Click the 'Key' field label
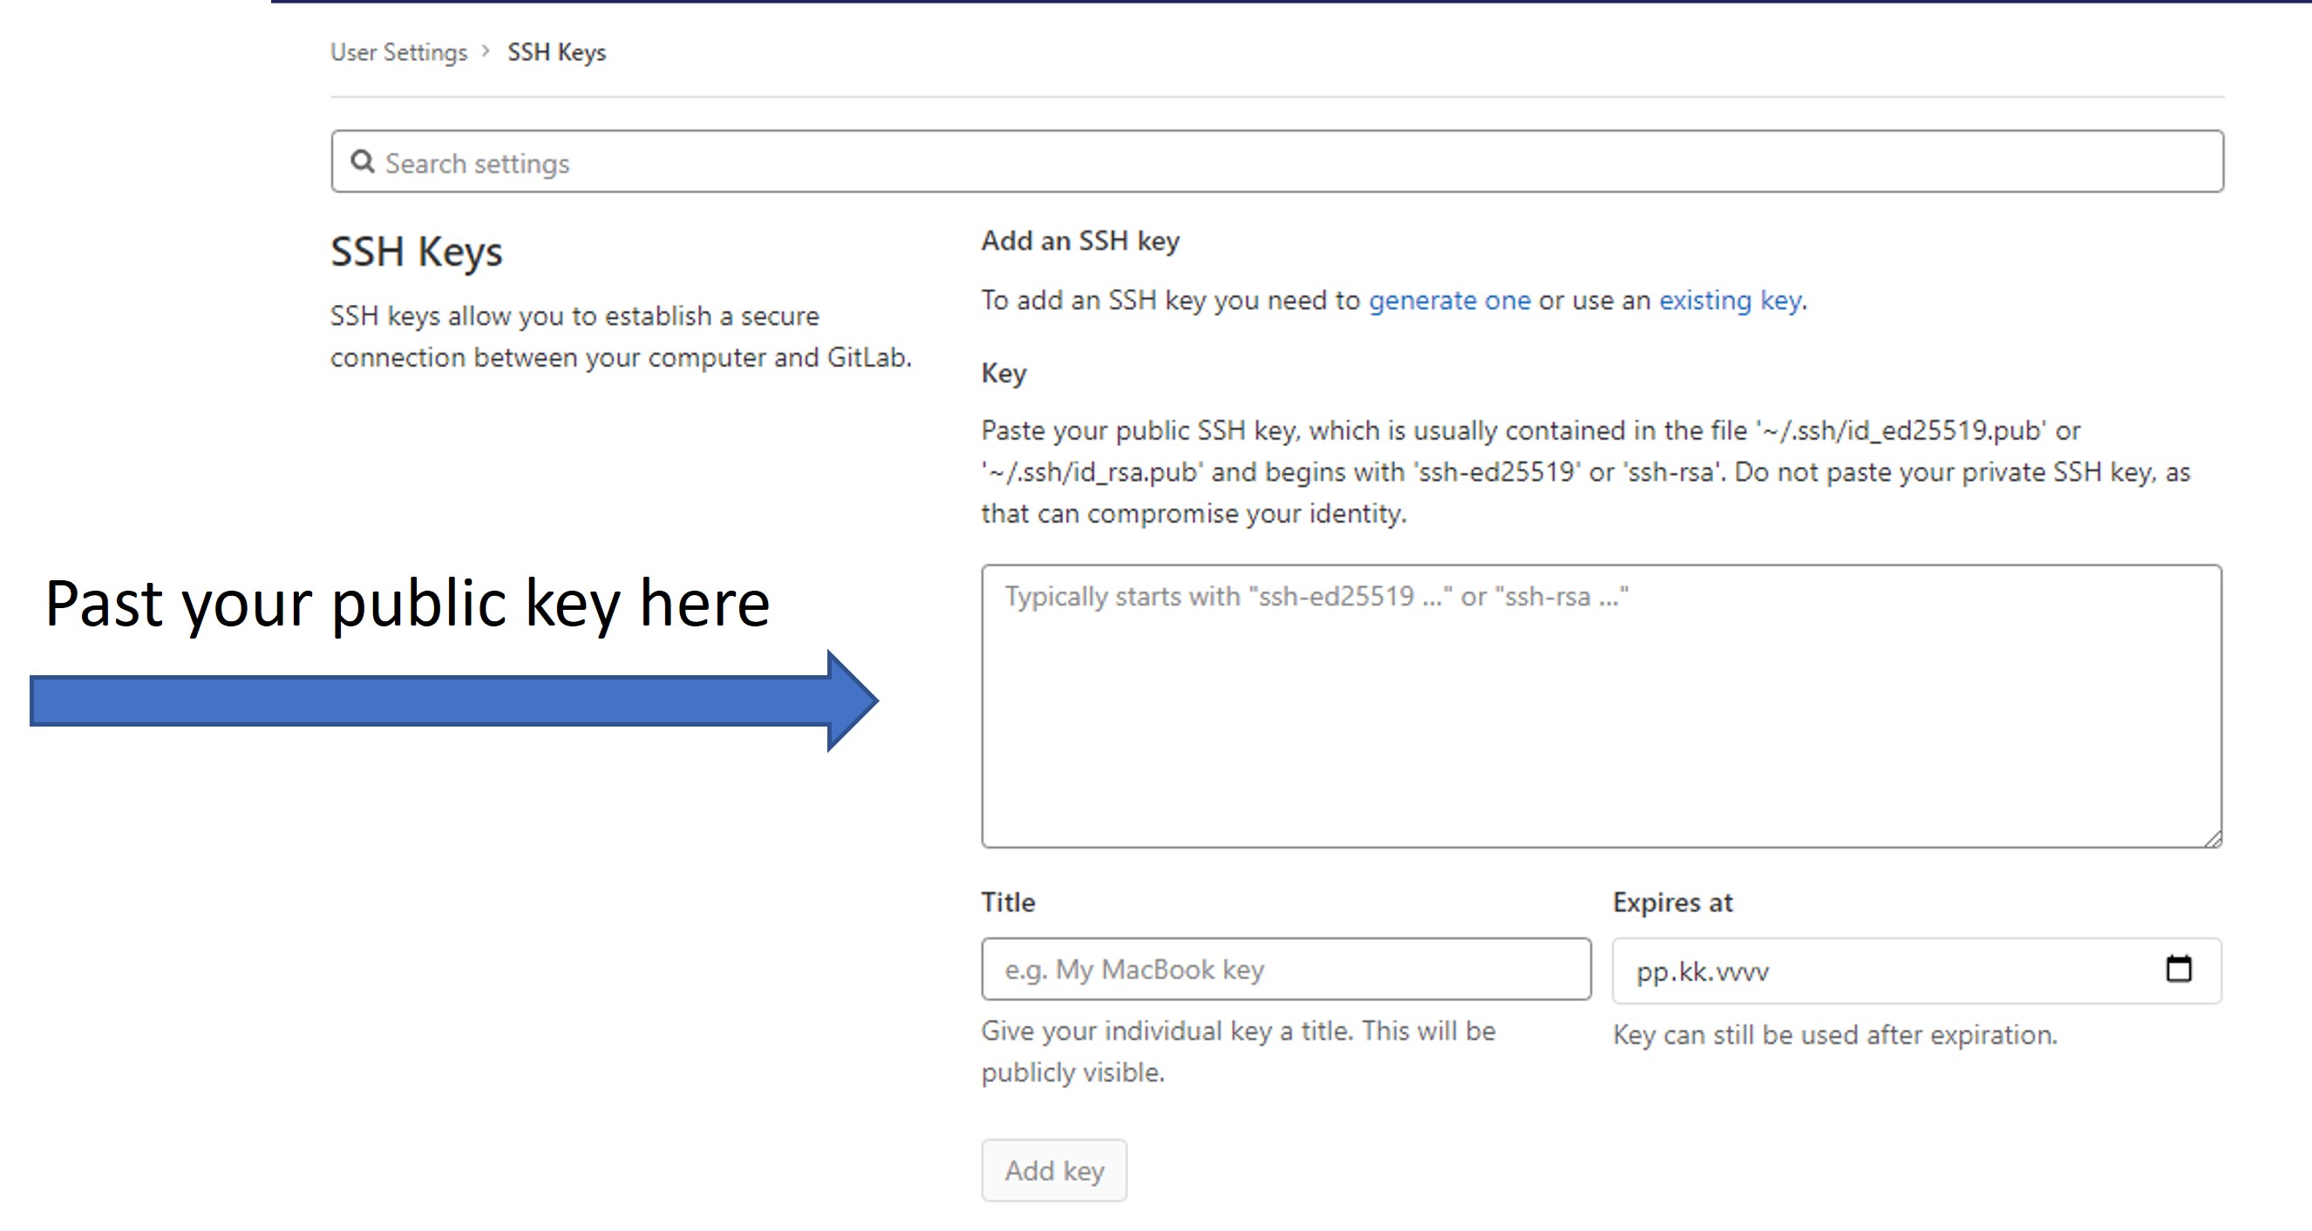Screen dimensions: 2312x1231 pos(1003,373)
